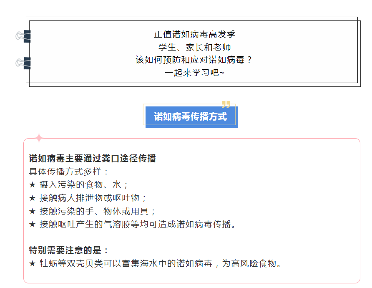The width and height of the screenshot is (372, 288).
Task: Select bullet about 牡蛎等双壳贝类 high-risk food
Action: coord(156,263)
